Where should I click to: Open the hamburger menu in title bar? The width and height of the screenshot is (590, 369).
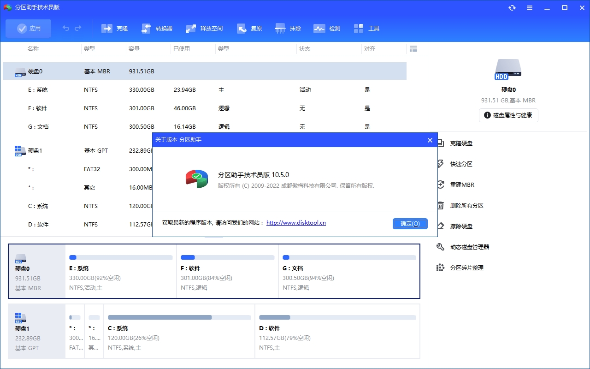coord(530,8)
